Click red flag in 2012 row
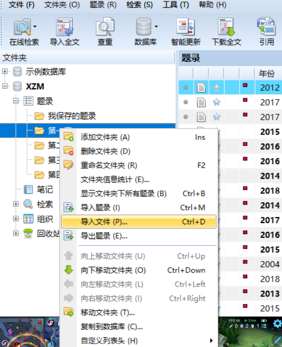Screen dimensions: 282x347 [245, 85]
